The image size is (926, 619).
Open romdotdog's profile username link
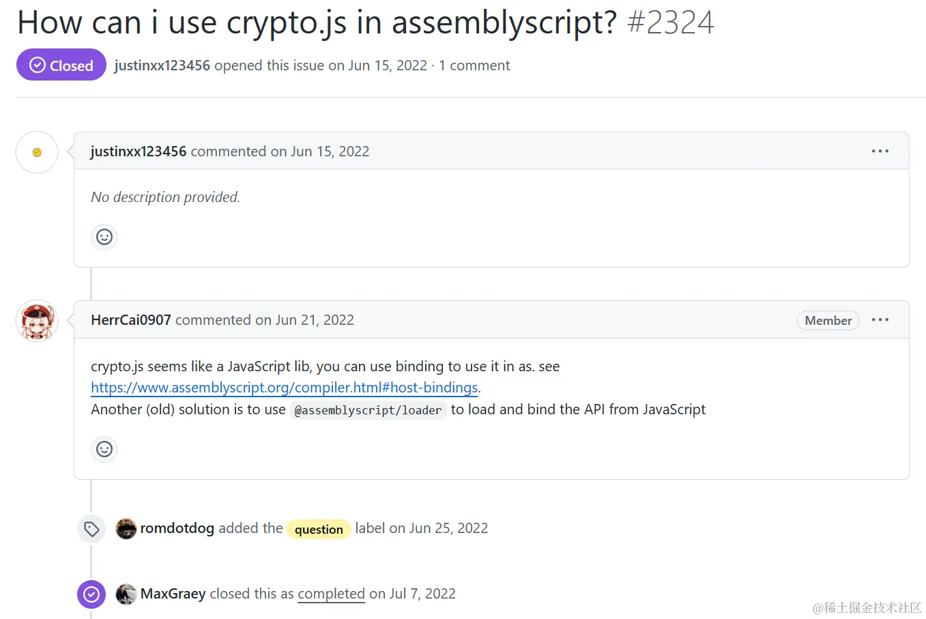pyautogui.click(x=177, y=528)
